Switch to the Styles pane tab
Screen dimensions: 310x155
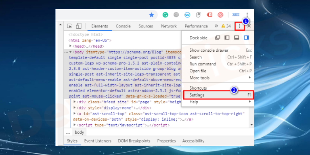coord(72,141)
